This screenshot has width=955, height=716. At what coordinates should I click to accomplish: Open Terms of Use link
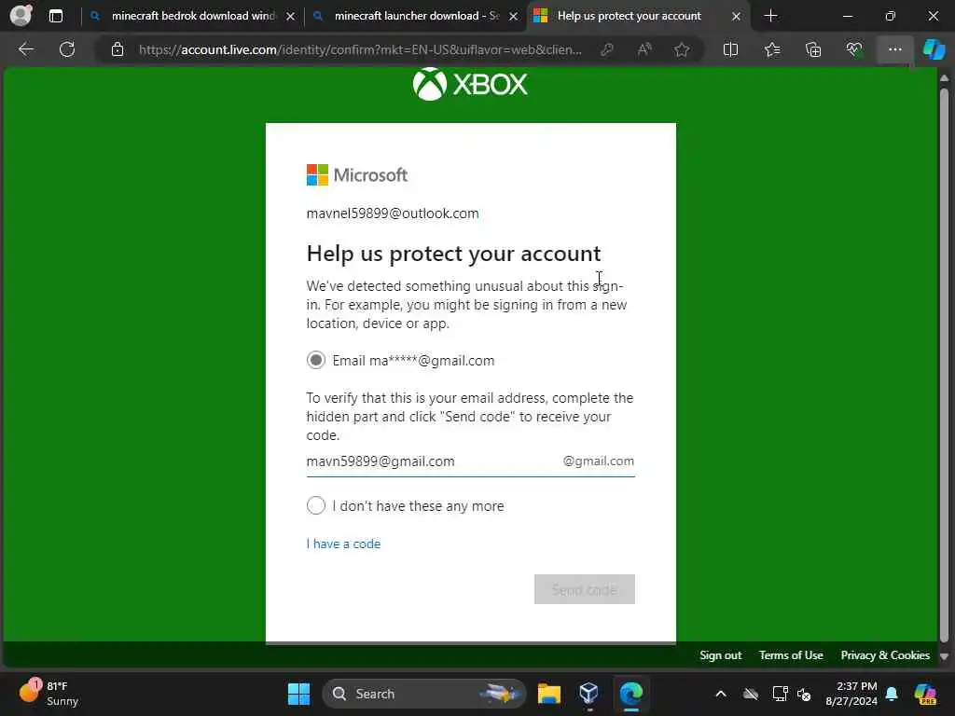[x=791, y=655]
